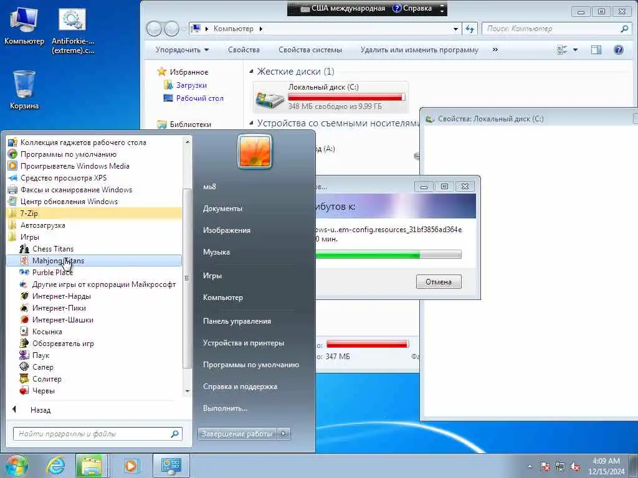Focus Поиск: Компьютер search box

point(556,29)
